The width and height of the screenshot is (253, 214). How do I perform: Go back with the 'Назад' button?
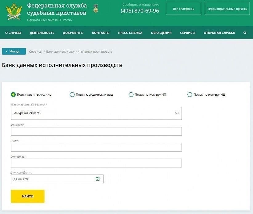click(14, 51)
